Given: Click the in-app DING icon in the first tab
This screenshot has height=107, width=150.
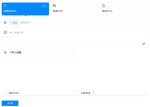Looking at the screenshot, I should point(5,6).
